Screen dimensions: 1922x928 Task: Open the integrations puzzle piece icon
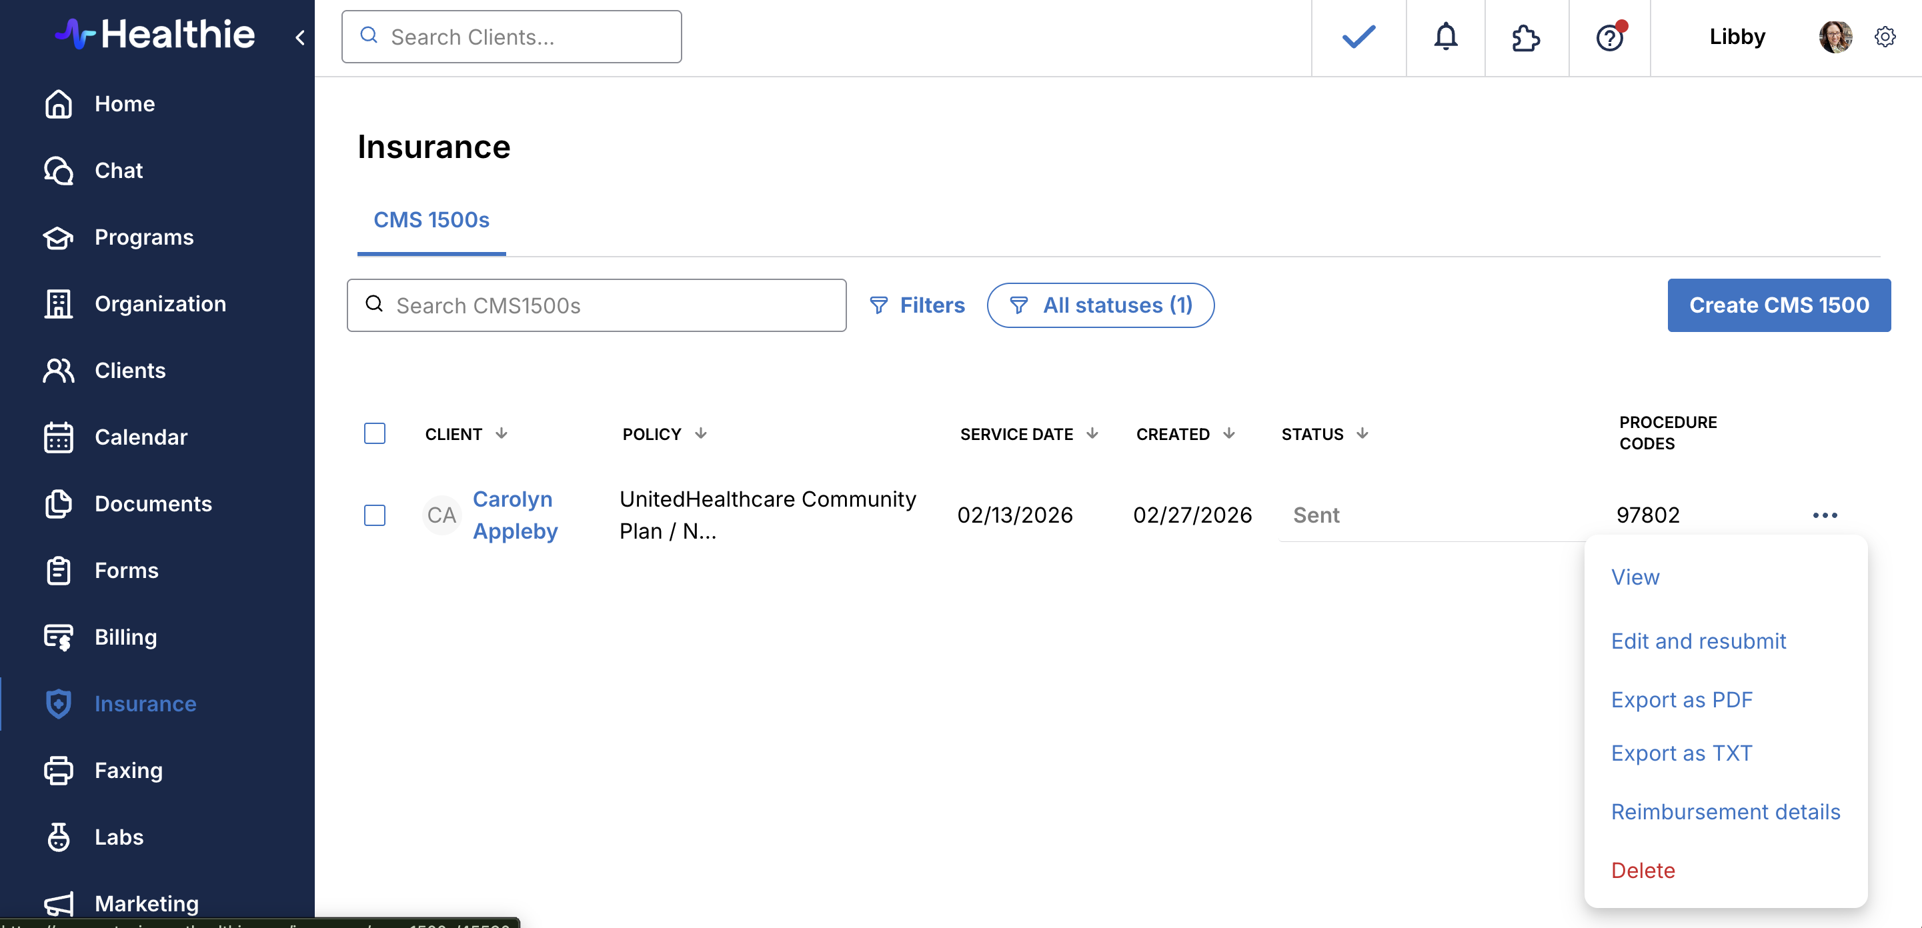(x=1526, y=37)
